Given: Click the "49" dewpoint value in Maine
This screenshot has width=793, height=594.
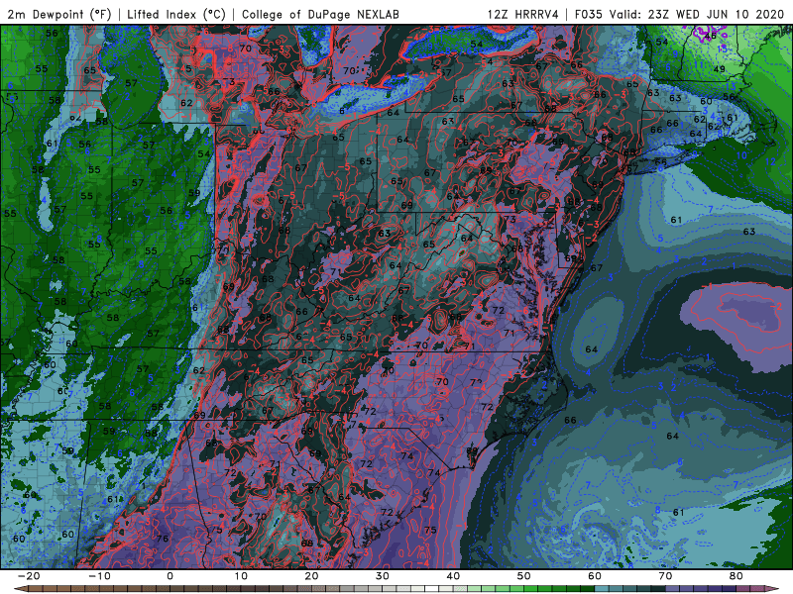Looking at the screenshot, I should (x=720, y=69).
